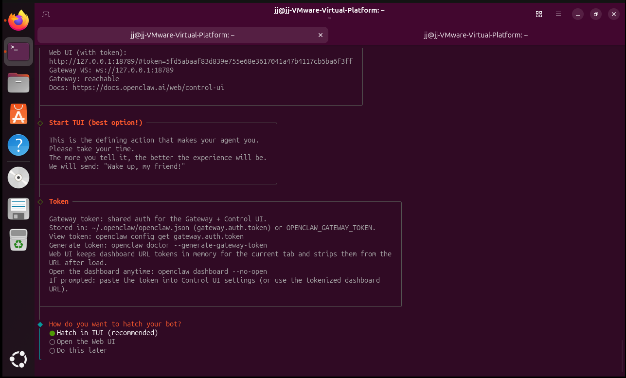Launch Ubuntu App Center
This screenshot has width=626, height=378.
click(x=18, y=114)
